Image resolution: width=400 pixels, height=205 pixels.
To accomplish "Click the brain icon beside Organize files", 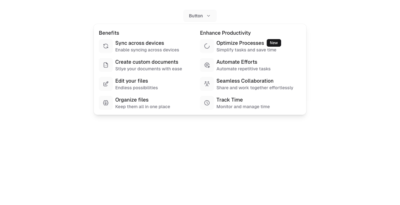I will click(x=106, y=103).
